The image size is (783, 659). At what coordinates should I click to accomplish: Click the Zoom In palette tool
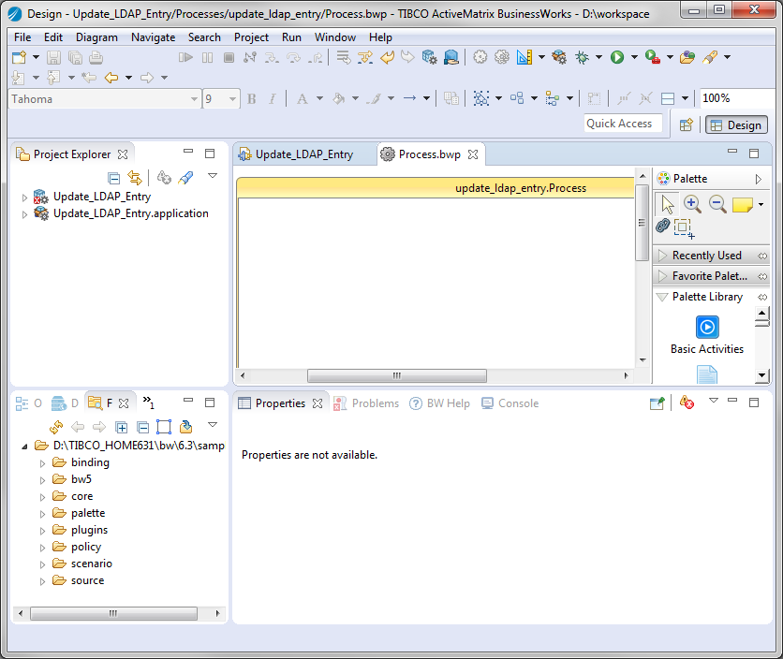[x=692, y=204]
